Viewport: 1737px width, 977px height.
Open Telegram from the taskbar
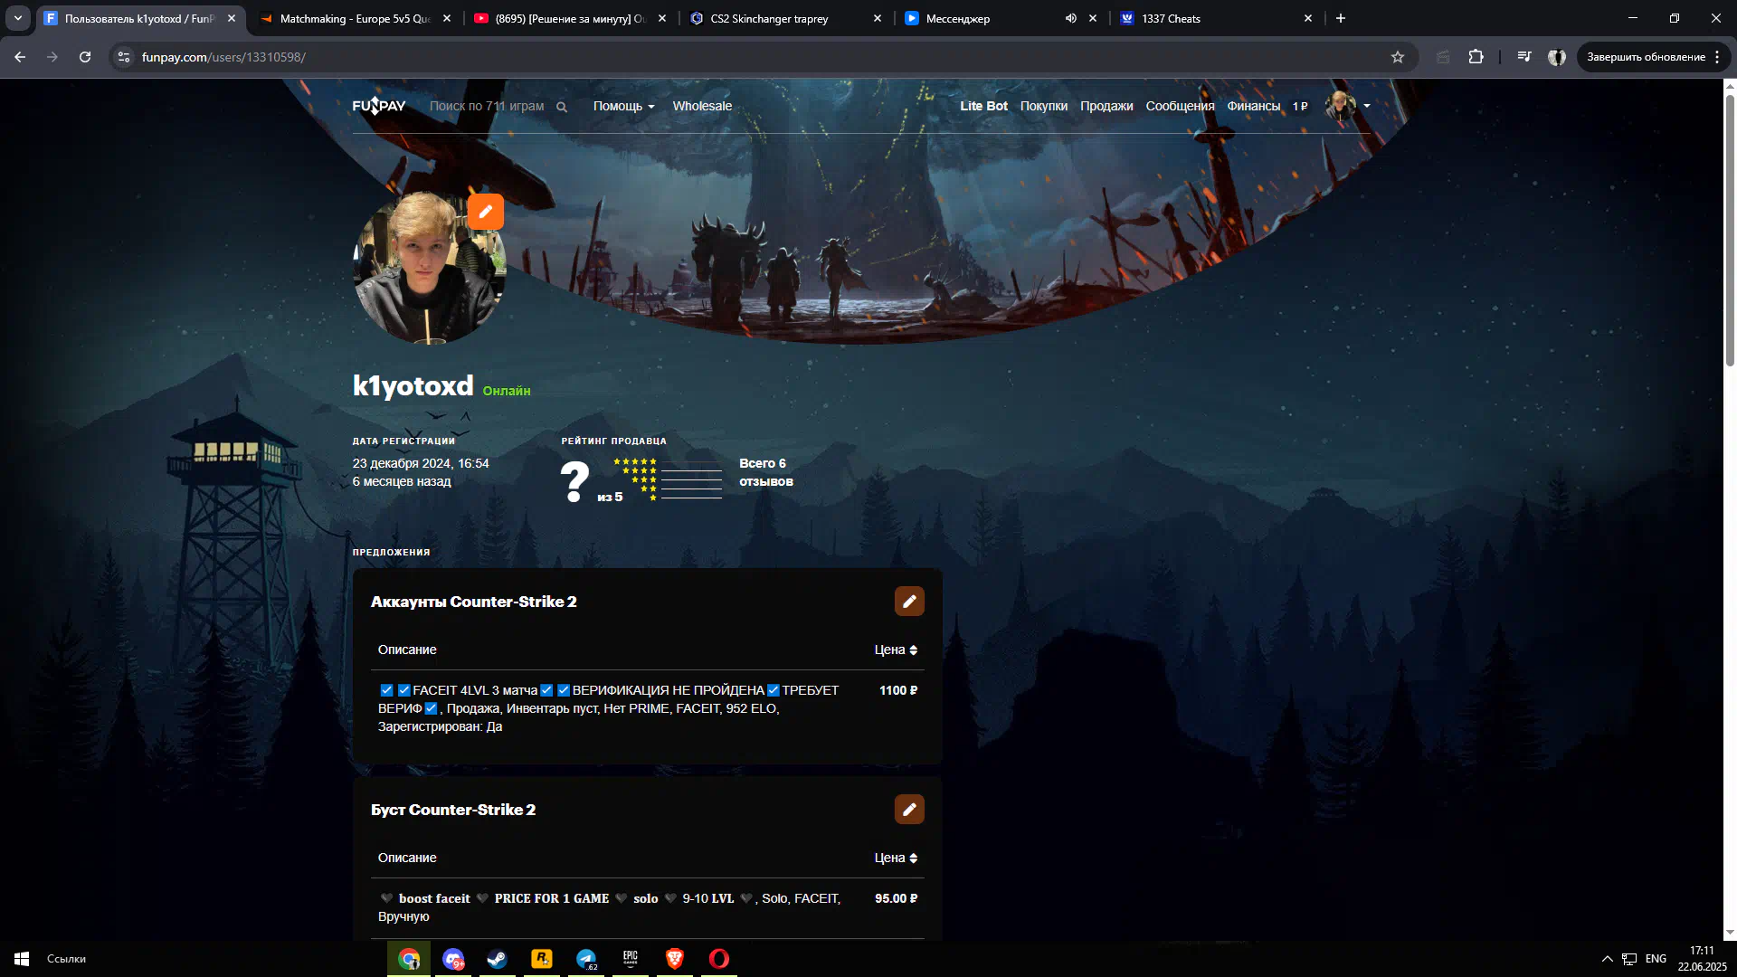(x=586, y=959)
